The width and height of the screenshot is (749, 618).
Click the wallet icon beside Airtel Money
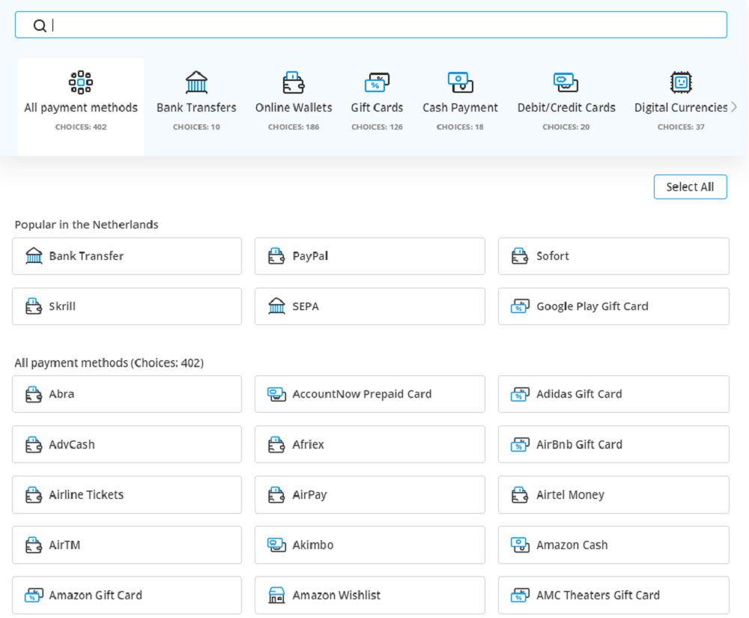(520, 495)
